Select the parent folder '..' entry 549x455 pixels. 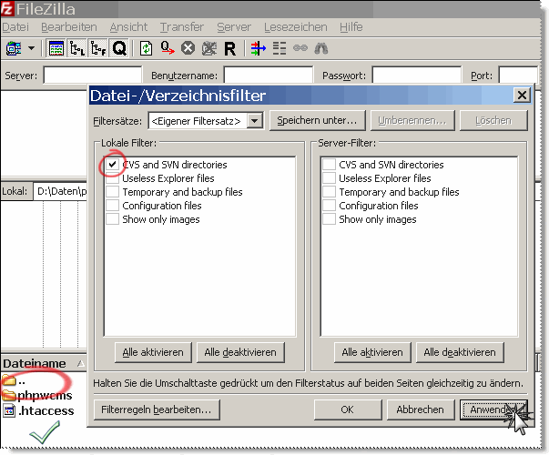point(14,380)
